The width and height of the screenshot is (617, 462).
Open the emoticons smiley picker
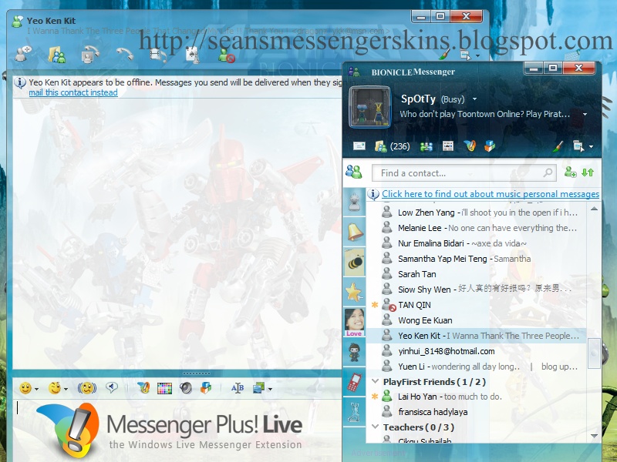(29, 389)
